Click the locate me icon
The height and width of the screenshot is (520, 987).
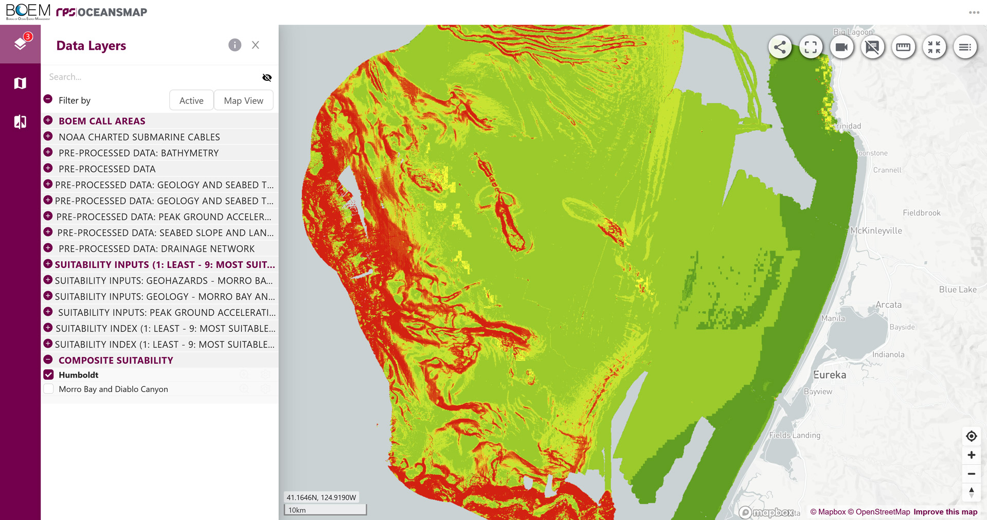(971, 436)
